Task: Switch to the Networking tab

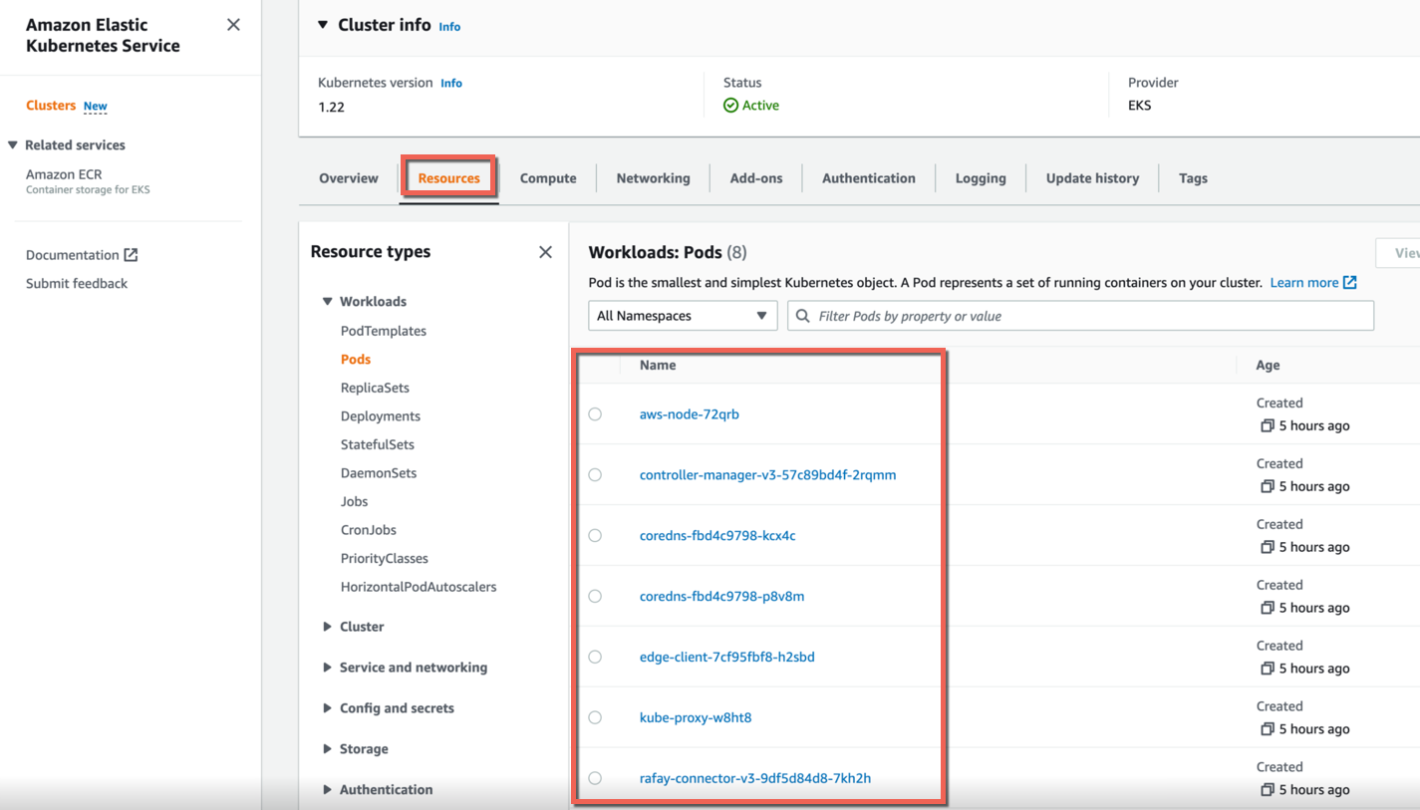Action: [x=653, y=178]
